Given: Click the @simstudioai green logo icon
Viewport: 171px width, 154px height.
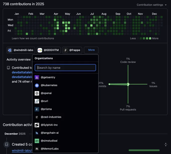Looking at the screenshot, I should coord(37,141).
